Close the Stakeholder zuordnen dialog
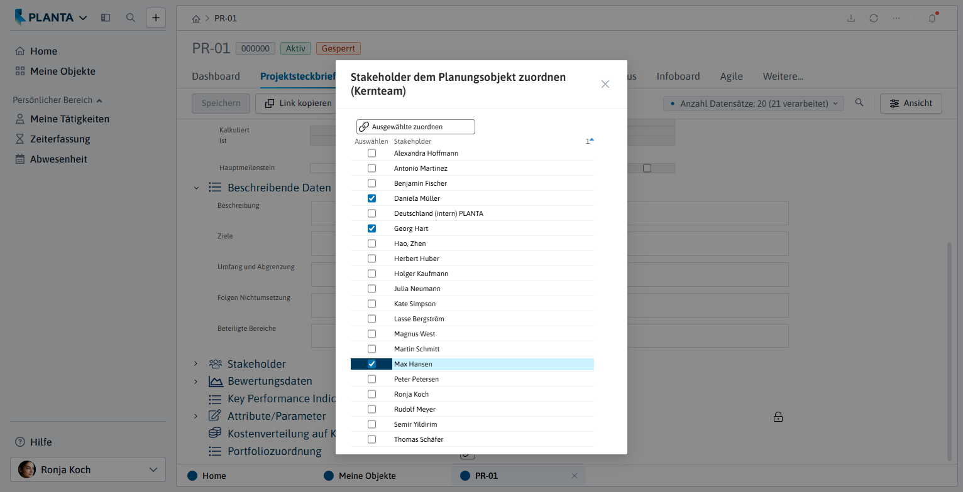 click(605, 84)
